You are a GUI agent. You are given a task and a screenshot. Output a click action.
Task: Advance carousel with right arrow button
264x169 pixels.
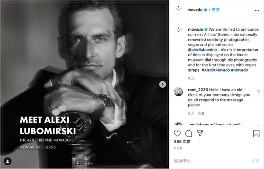click(162, 84)
